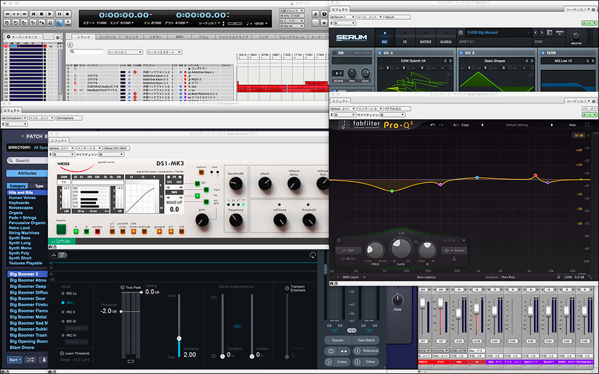599x374 pixels.
Task: Click the swap channels arrows icon
Action: pos(344,351)
